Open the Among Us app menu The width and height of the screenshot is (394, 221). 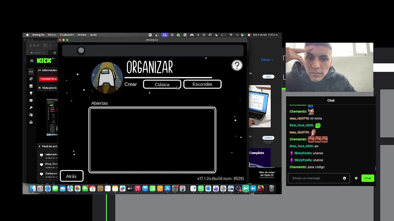(38, 35)
